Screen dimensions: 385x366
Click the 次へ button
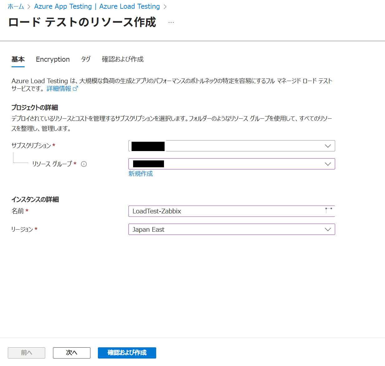[71, 353]
